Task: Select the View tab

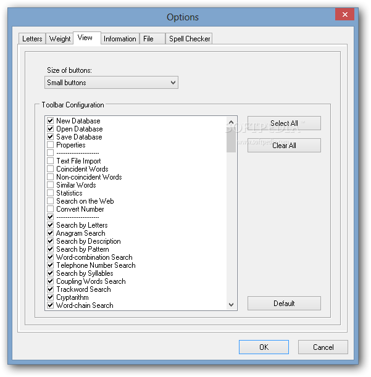Action: coord(86,38)
